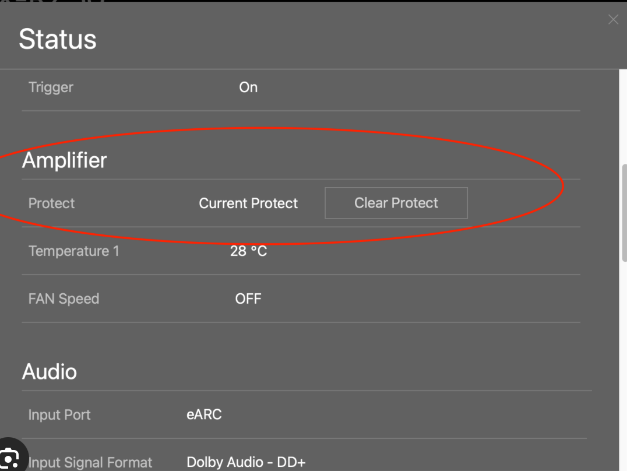Image resolution: width=627 pixels, height=471 pixels.
Task: Select the Trigger On value
Action: 248,87
